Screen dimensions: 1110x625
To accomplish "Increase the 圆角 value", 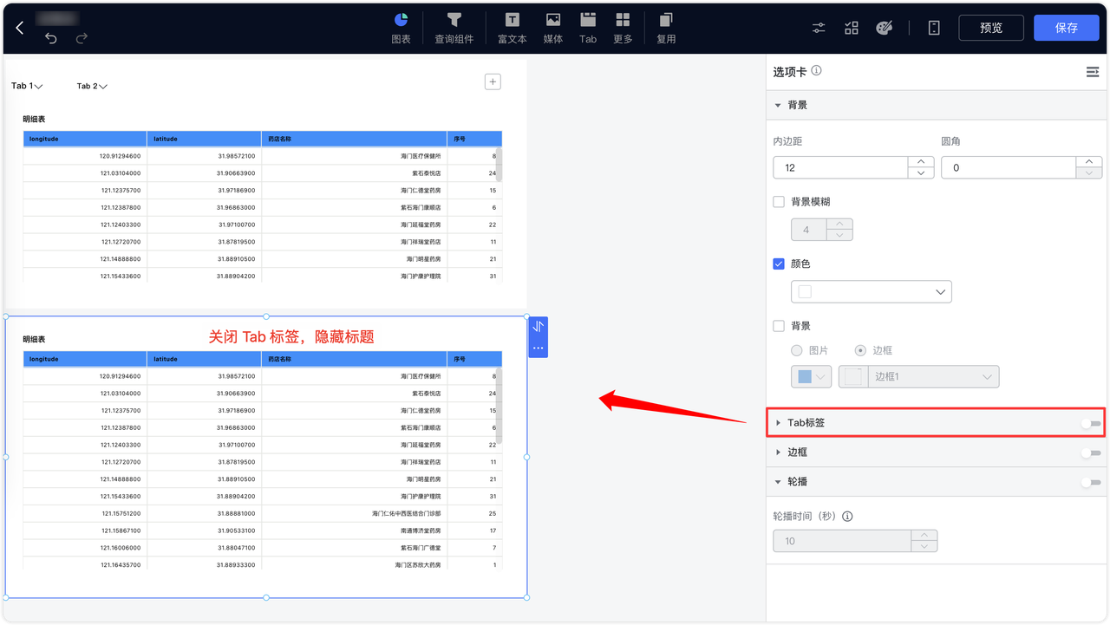I will pos(1089,162).
